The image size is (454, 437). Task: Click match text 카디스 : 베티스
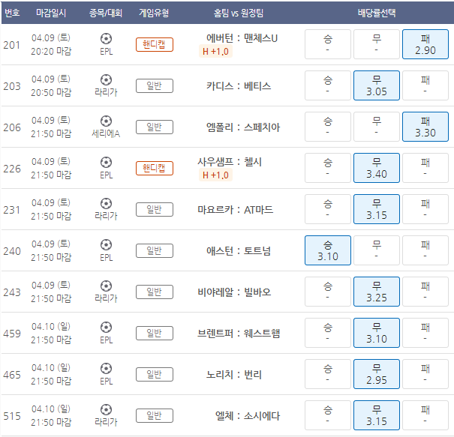(x=239, y=86)
